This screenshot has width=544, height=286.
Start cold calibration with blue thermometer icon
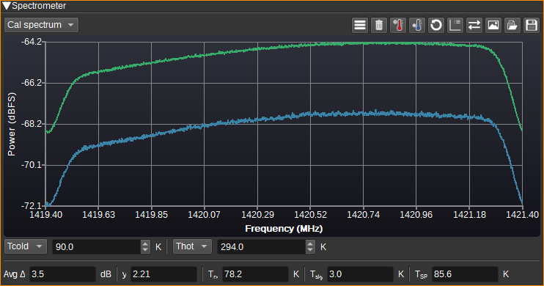point(417,26)
